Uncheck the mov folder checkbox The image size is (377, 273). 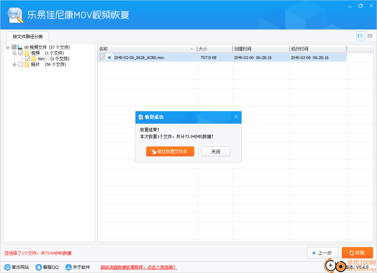point(28,59)
